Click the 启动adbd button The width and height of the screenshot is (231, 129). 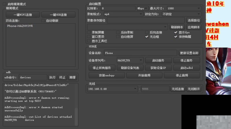coord(187,68)
